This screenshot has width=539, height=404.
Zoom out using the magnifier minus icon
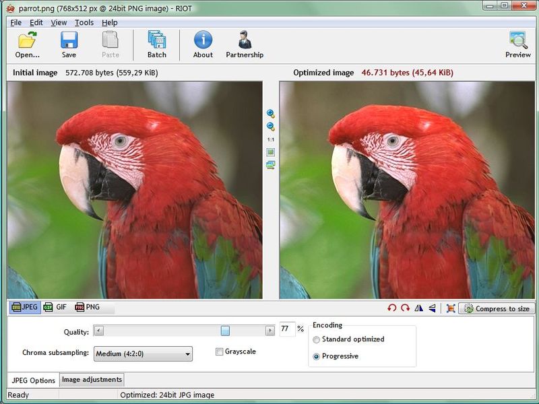[271, 127]
